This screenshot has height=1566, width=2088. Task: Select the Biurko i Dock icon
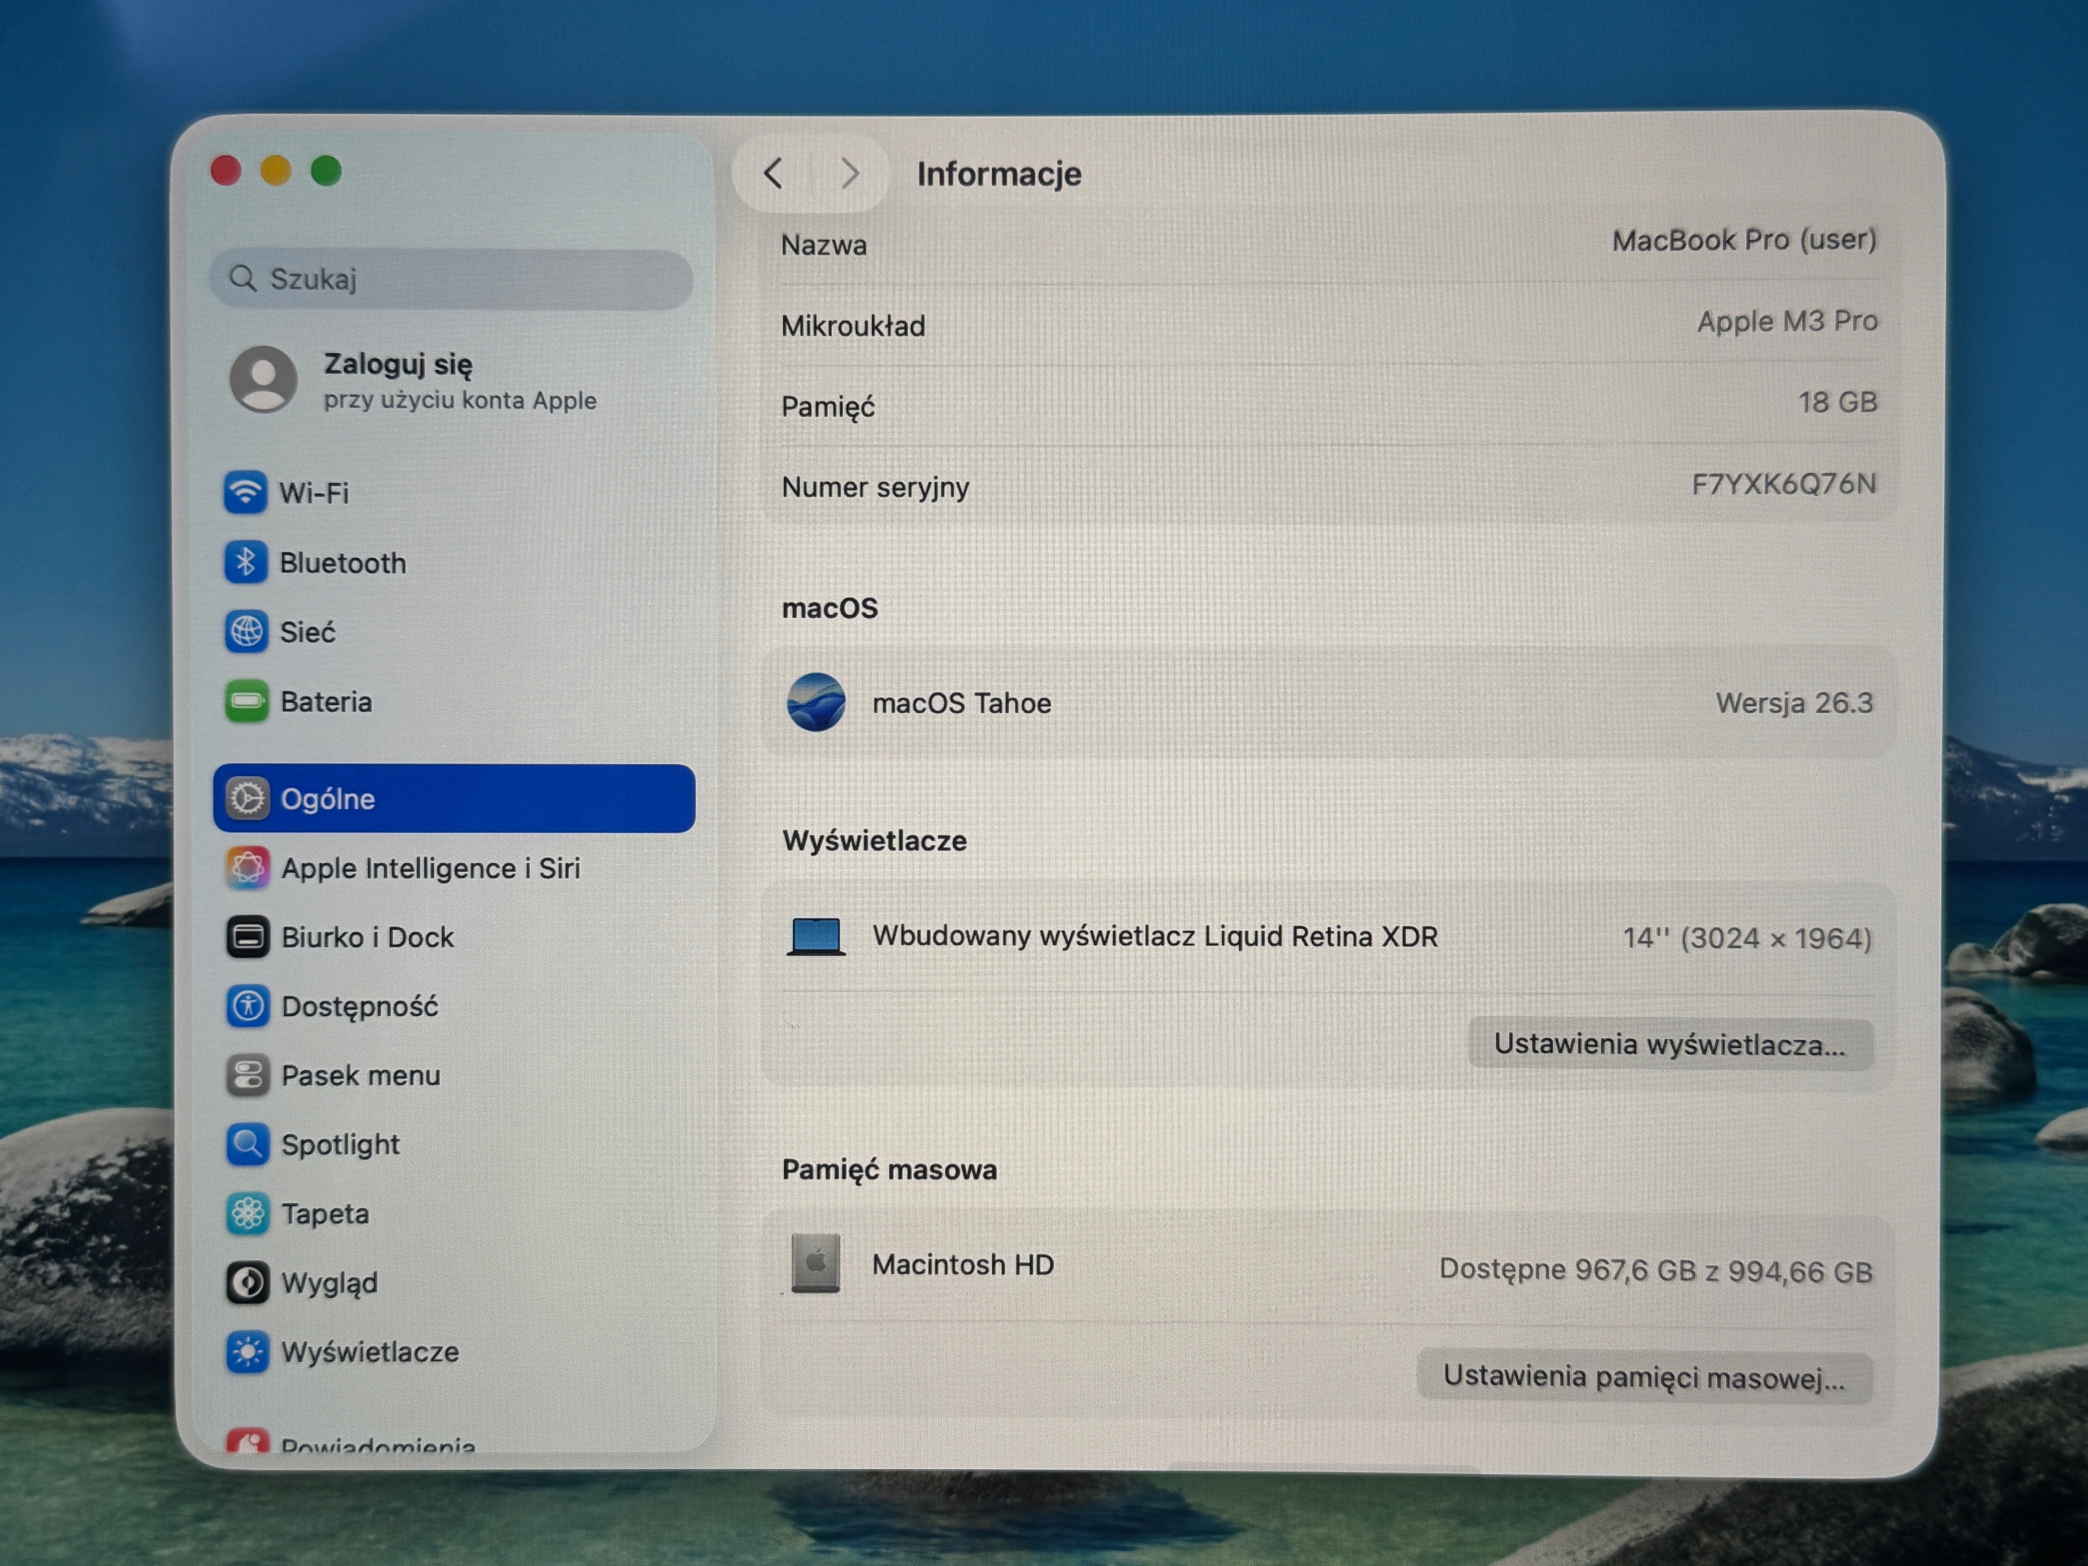(247, 936)
